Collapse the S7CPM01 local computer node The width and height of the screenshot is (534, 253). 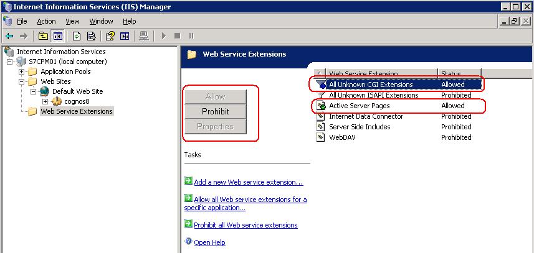pyautogui.click(x=9, y=62)
